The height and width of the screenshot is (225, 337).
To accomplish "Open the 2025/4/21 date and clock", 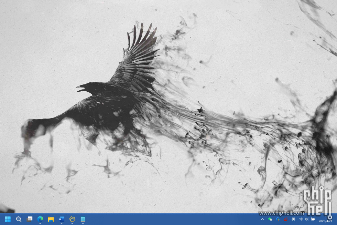I will 325,219.
